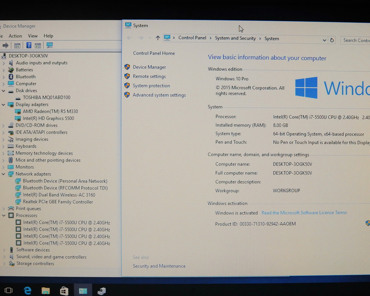
Task: Click the Bluetooth category icon
Action: point(11,76)
